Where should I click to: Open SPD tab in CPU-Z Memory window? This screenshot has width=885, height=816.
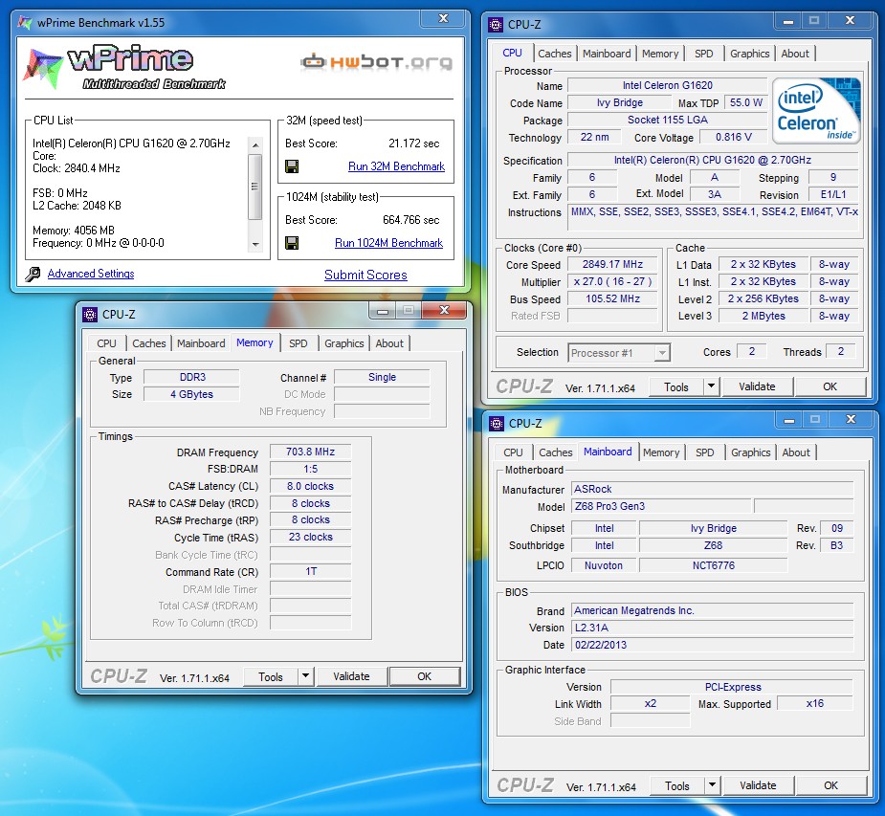pos(298,343)
